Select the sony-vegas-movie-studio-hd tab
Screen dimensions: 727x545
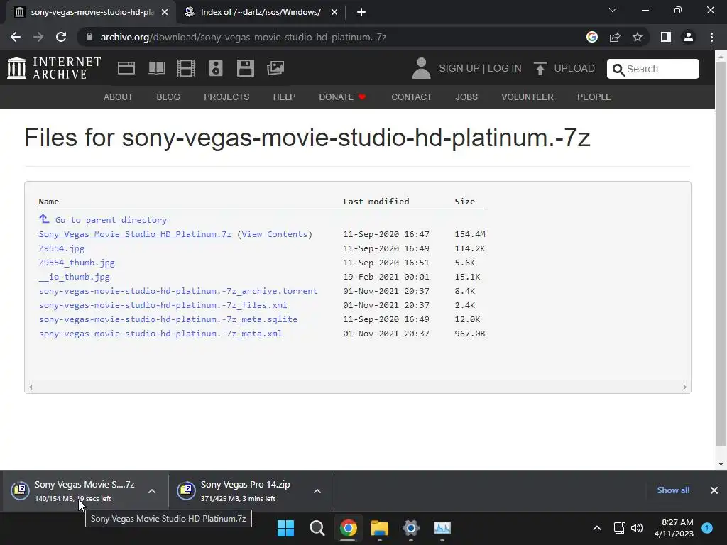tap(92, 12)
